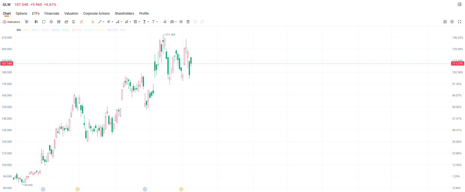Image resolution: width=465 pixels, height=192 pixels.
Task: Select the cursor pointer tool
Action: coord(93,22)
